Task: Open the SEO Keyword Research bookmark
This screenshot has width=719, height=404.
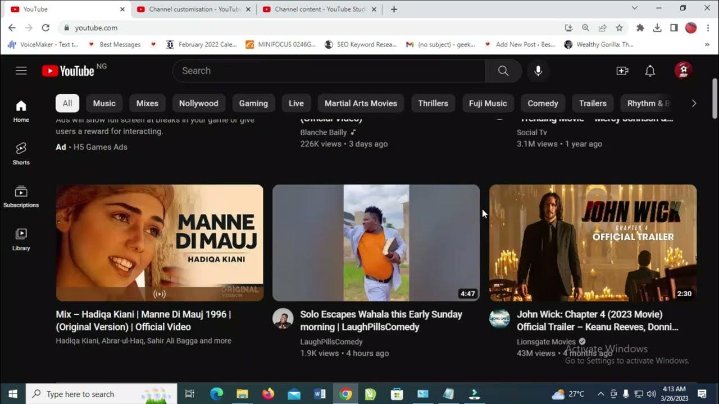Action: pos(360,44)
